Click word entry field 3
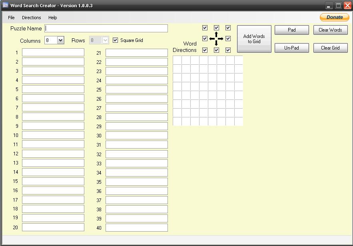The height and width of the screenshot is (246, 353). pos(53,71)
